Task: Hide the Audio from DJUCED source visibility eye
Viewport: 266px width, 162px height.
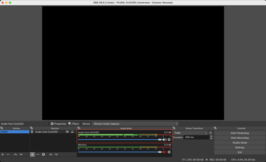Action: point(67,132)
